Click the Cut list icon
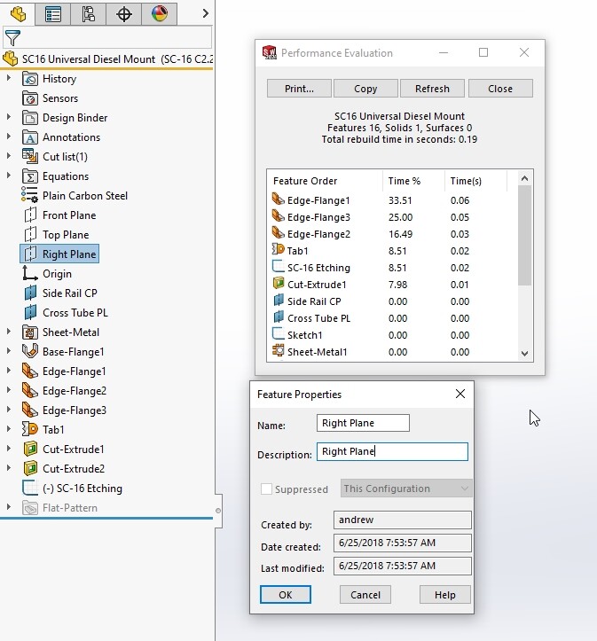This screenshot has width=597, height=641. (30, 157)
